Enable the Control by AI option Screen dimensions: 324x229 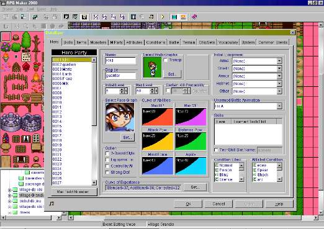coord(107,166)
